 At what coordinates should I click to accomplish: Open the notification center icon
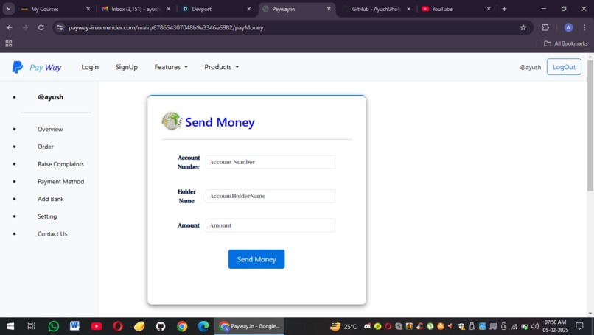(579, 326)
